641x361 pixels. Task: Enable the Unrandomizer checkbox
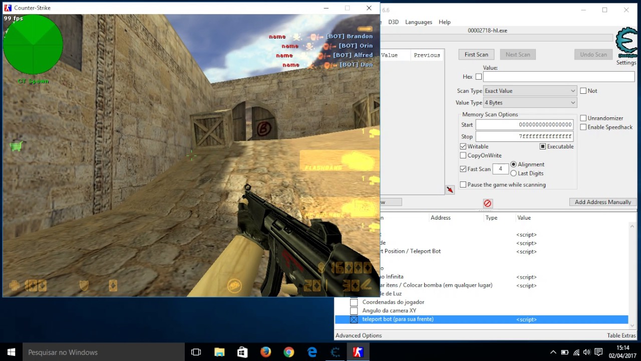pyautogui.click(x=583, y=118)
